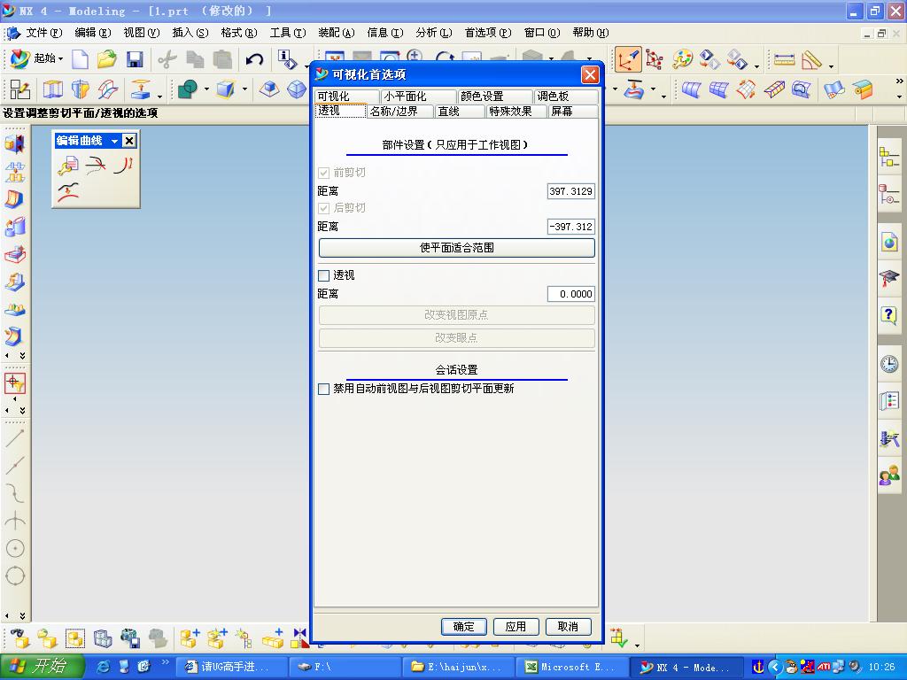The width and height of the screenshot is (907, 680).
Task: Expand left sidebar toolbar overflow chevron below sweep icon
Action: click(x=22, y=356)
